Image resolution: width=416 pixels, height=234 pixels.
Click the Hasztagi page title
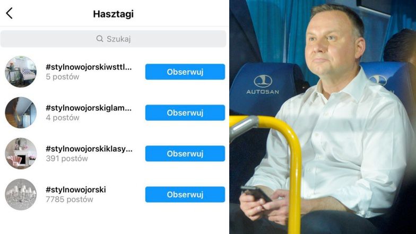tap(114, 14)
